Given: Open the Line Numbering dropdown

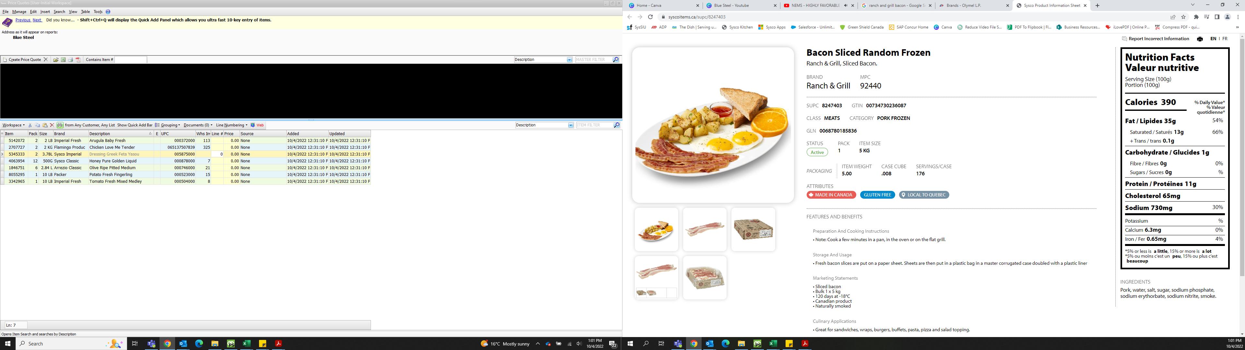Looking at the screenshot, I should [231, 125].
